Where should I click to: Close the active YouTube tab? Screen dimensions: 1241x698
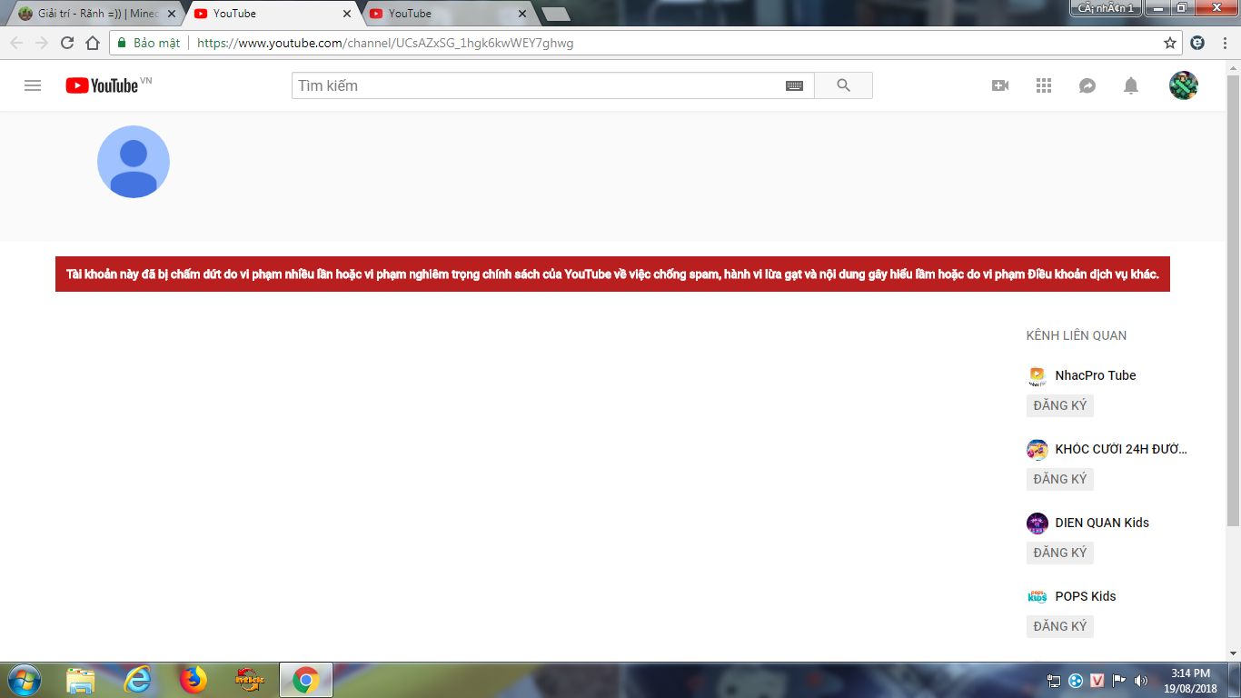pos(347,14)
